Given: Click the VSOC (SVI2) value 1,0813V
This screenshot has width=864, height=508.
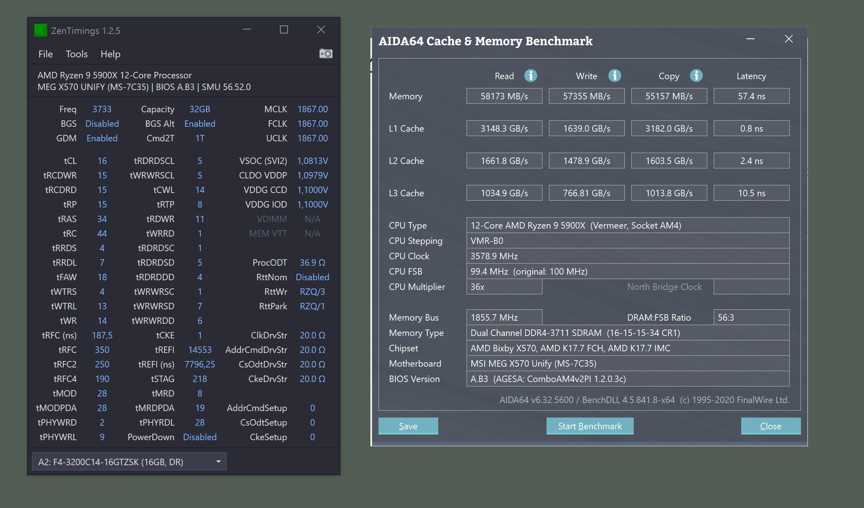Looking at the screenshot, I should coord(312,161).
